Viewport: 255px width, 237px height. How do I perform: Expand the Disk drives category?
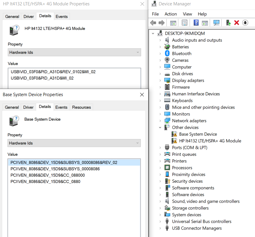[x=160, y=74]
